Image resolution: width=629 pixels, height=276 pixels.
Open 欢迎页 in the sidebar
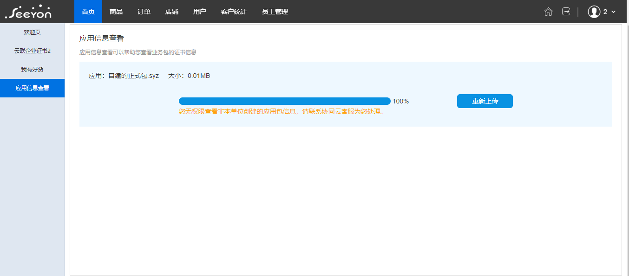coord(32,32)
